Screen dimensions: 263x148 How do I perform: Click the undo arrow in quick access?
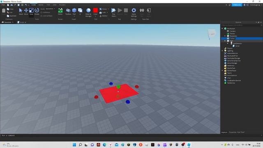tap(26, 5)
